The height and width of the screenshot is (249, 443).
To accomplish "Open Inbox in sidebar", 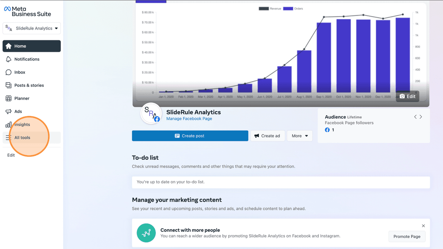I will [32, 72].
